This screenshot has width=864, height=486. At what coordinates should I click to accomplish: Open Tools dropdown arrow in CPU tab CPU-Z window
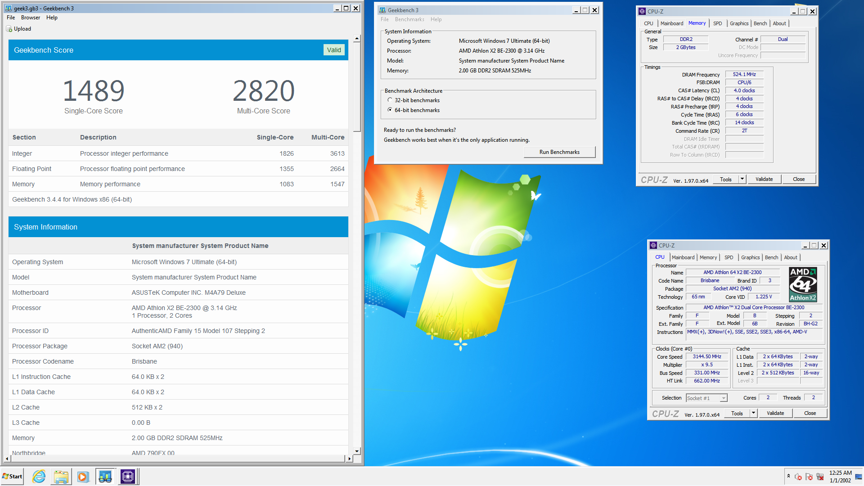coord(753,413)
